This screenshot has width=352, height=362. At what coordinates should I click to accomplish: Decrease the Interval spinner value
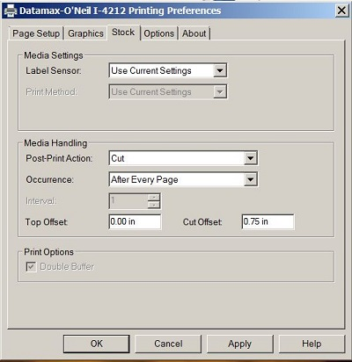154,205
